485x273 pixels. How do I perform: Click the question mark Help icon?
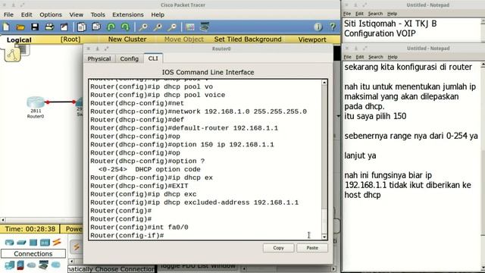[x=333, y=27]
